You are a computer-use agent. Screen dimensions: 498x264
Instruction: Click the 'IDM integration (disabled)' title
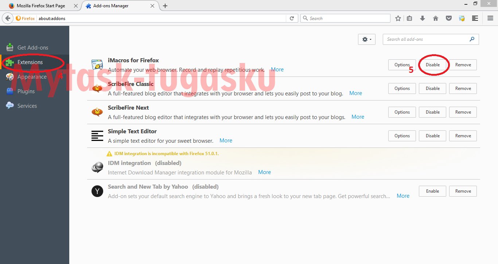pyautogui.click(x=145, y=163)
